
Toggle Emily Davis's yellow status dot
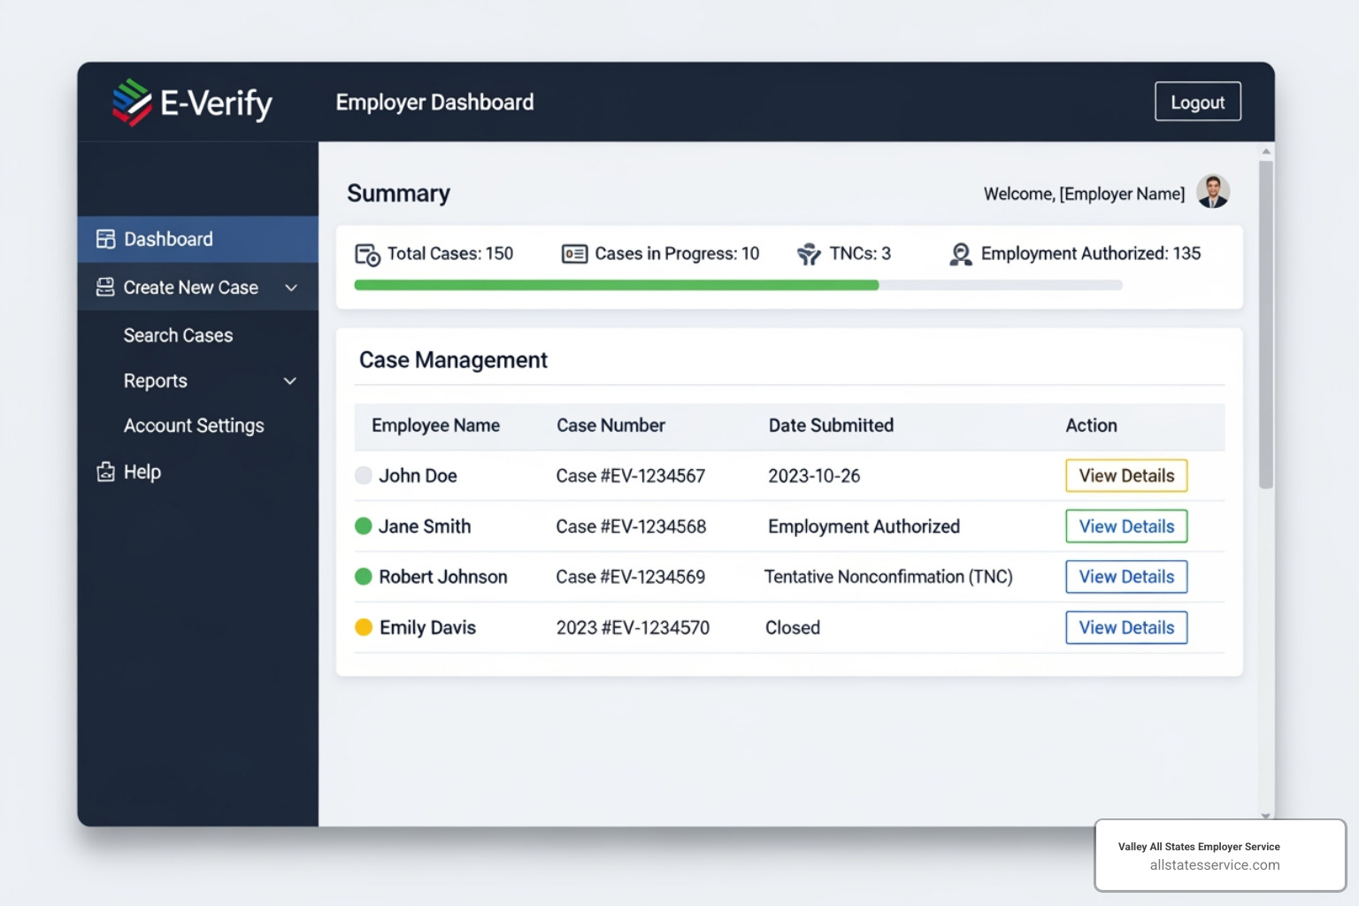click(363, 626)
